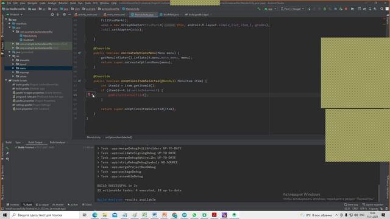Click the Task View icon on taskbar

pos(84,215)
